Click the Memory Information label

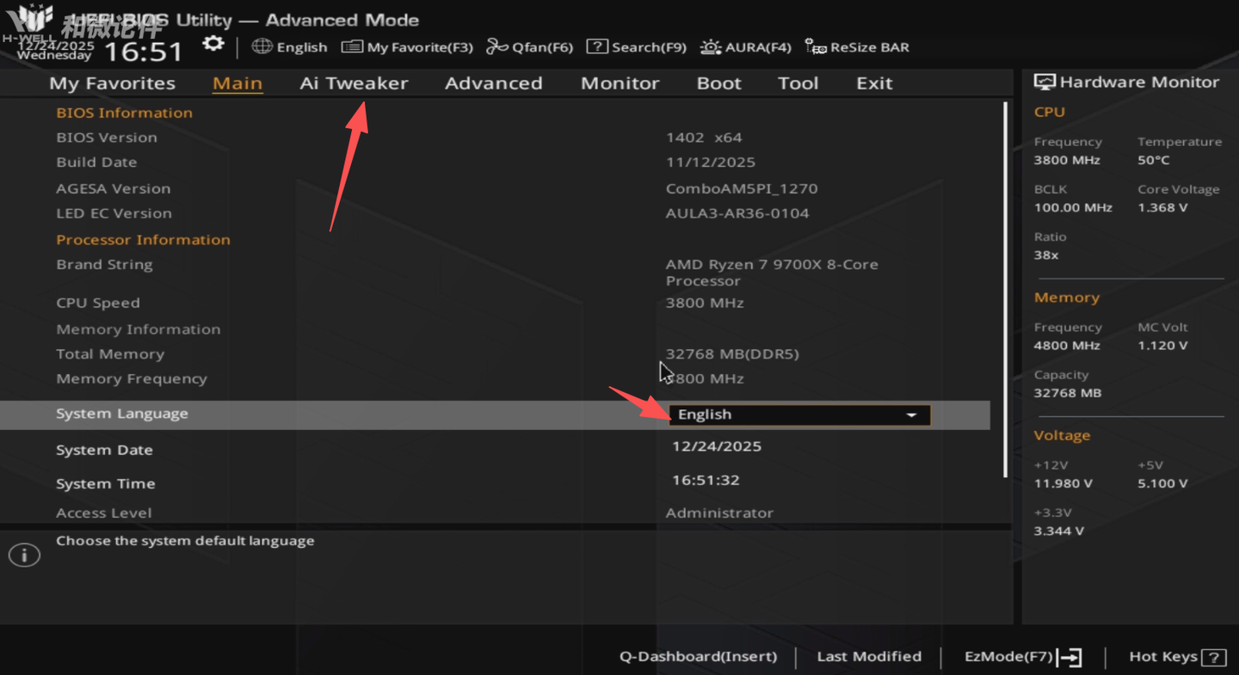[139, 329]
